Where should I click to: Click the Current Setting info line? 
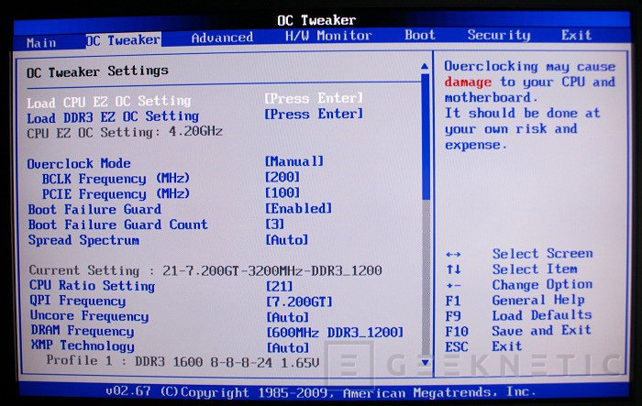[x=205, y=270]
